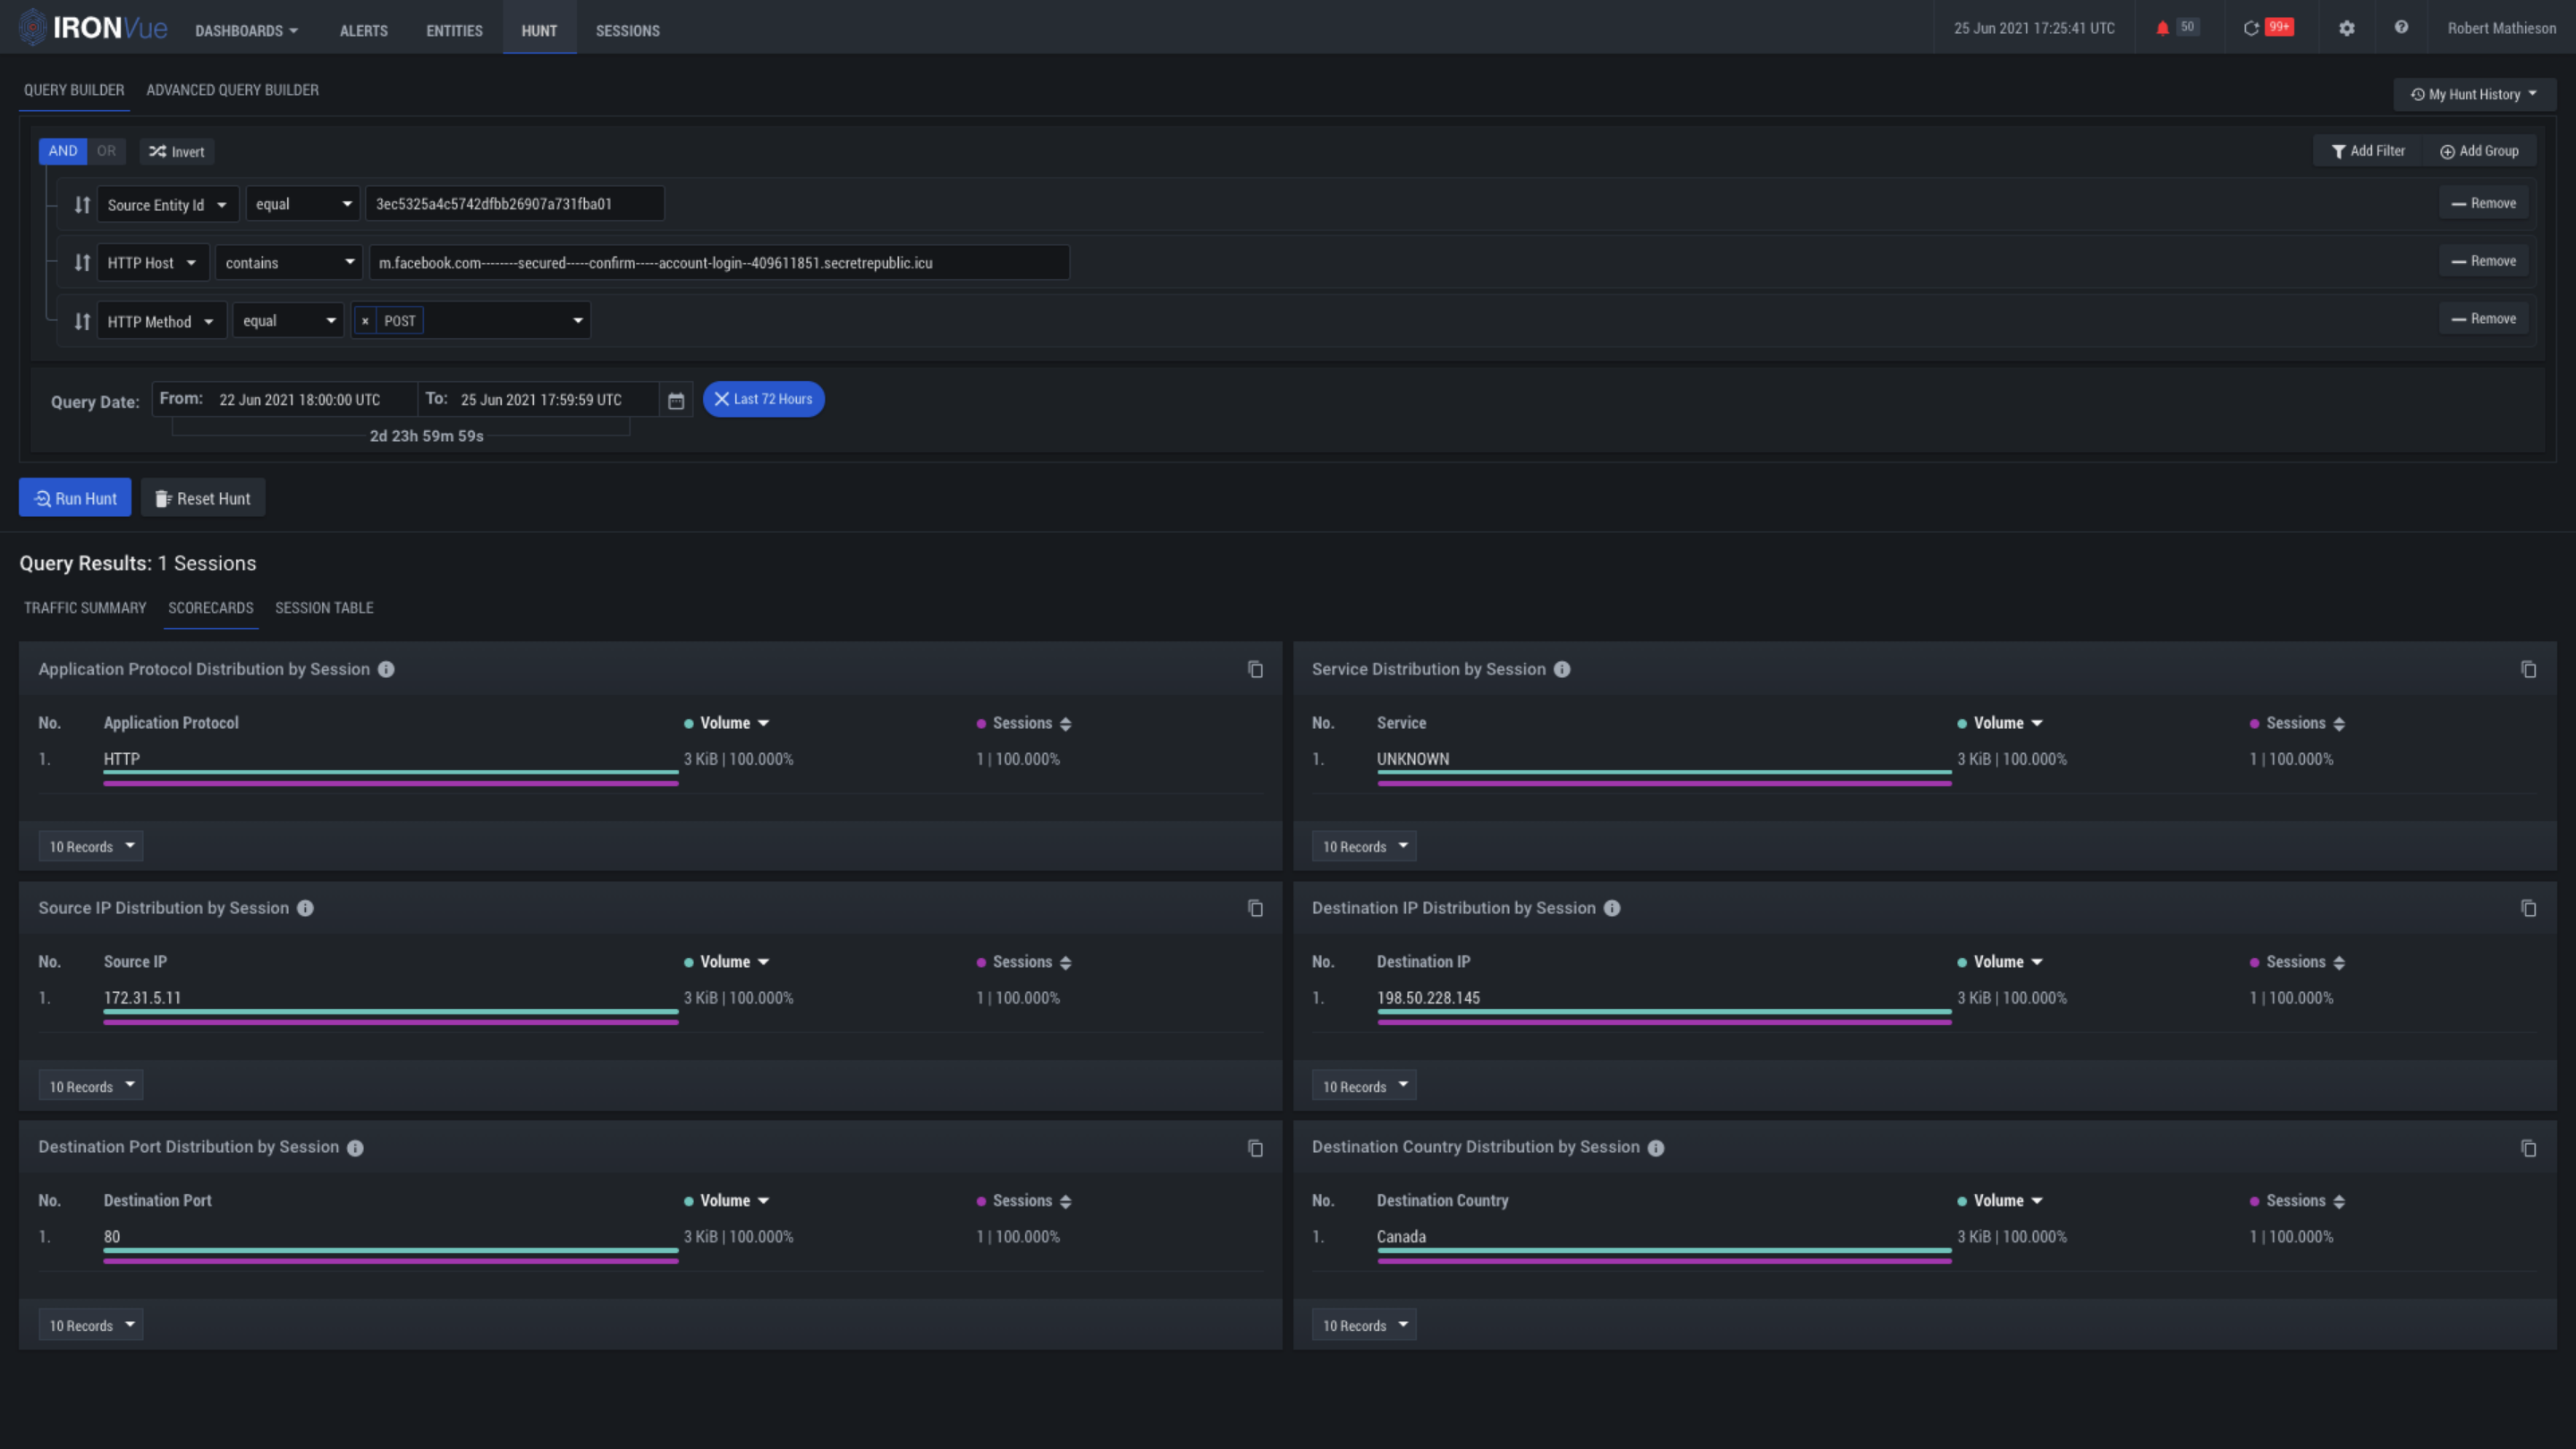The image size is (2576, 1449).
Task: Click info icon beside Source IP Distribution
Action: click(305, 908)
